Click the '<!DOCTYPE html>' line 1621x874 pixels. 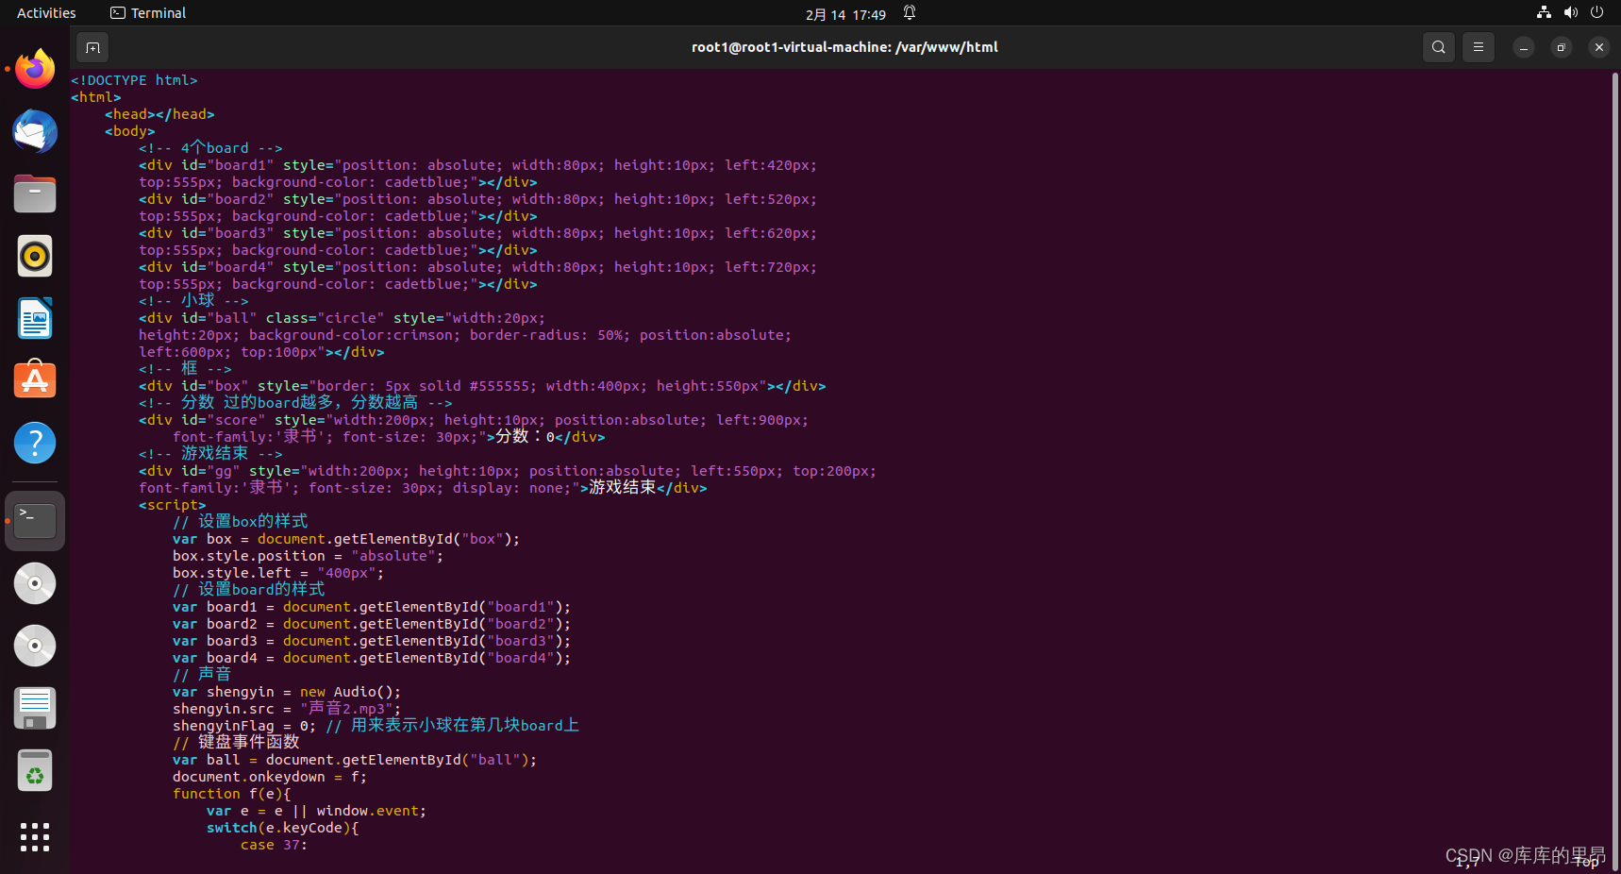tap(134, 80)
